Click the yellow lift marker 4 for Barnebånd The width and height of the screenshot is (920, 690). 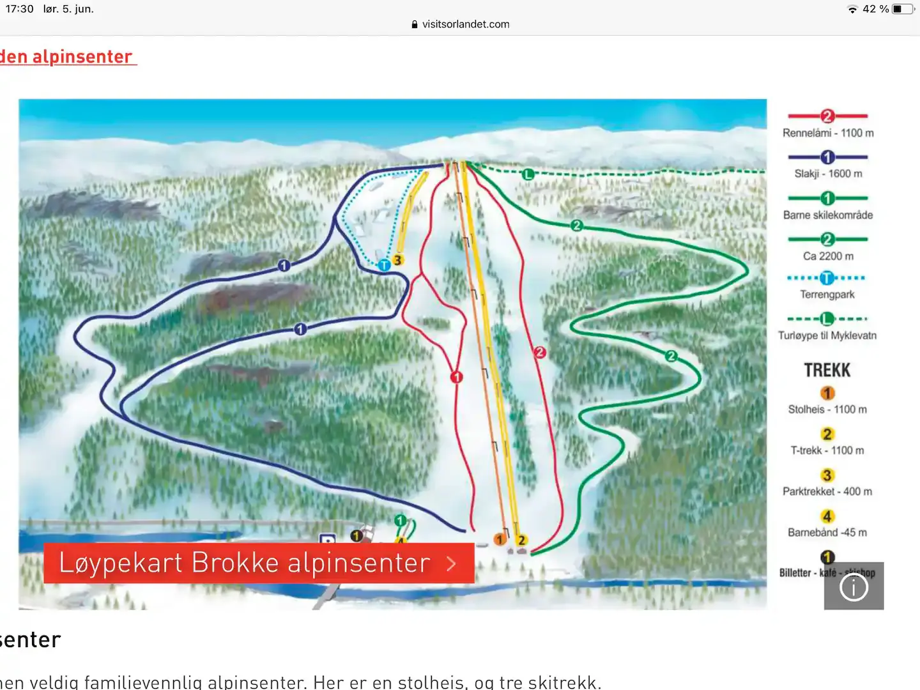coord(827,516)
